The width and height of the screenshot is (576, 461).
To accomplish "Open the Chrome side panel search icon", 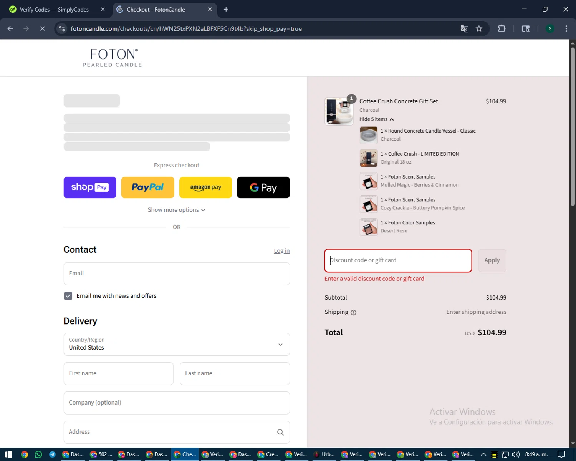I will [526, 28].
